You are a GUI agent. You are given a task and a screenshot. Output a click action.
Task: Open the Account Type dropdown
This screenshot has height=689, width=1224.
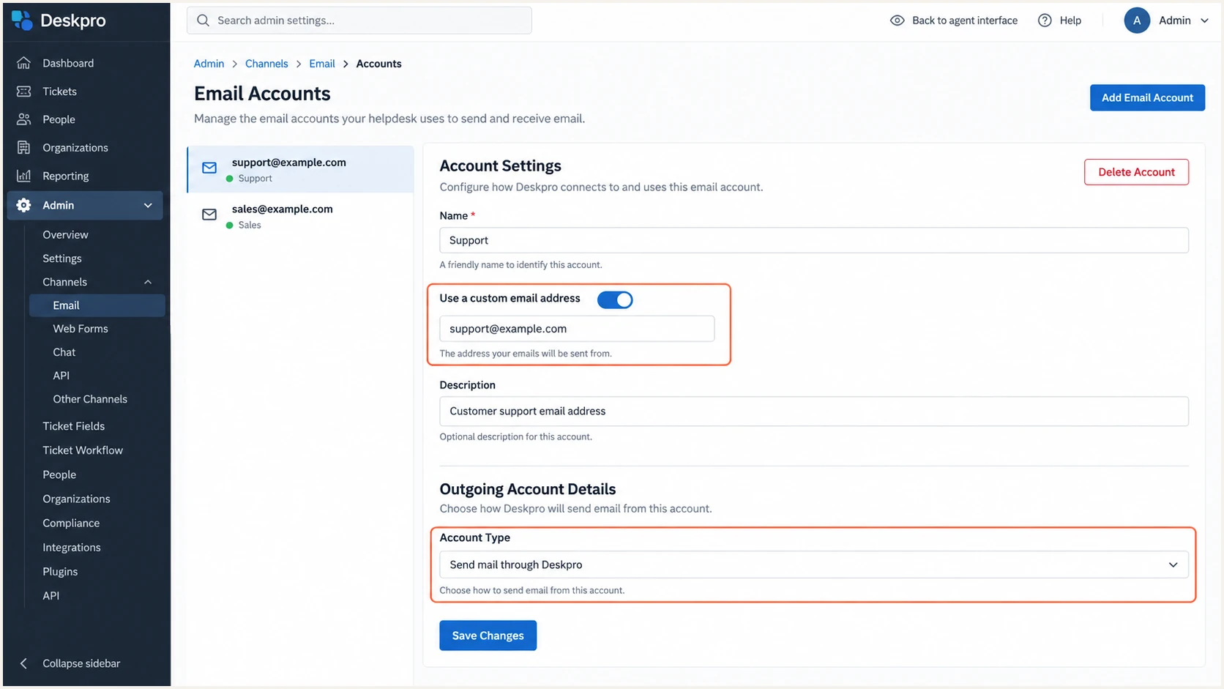(813, 565)
